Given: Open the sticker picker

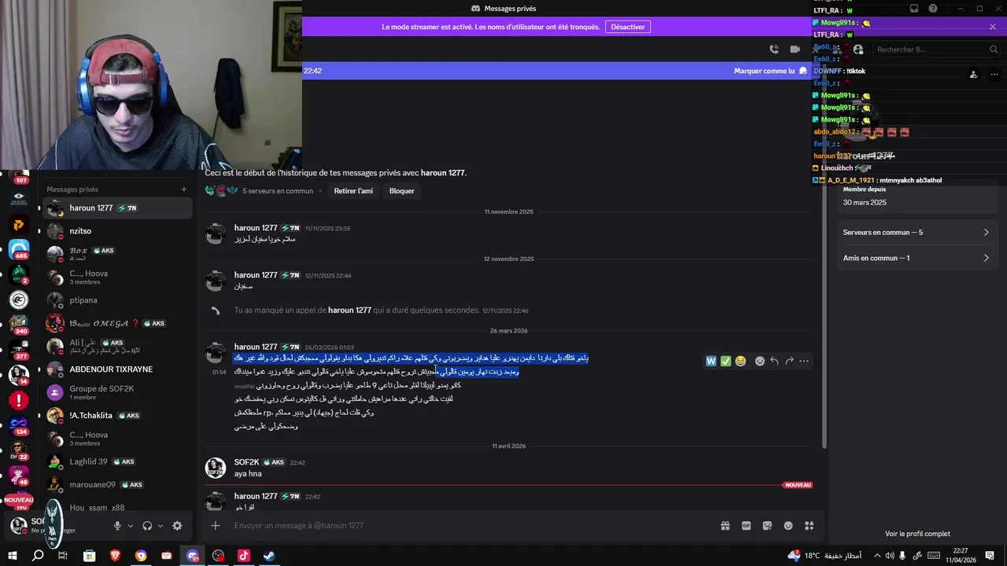Looking at the screenshot, I should 767,526.
